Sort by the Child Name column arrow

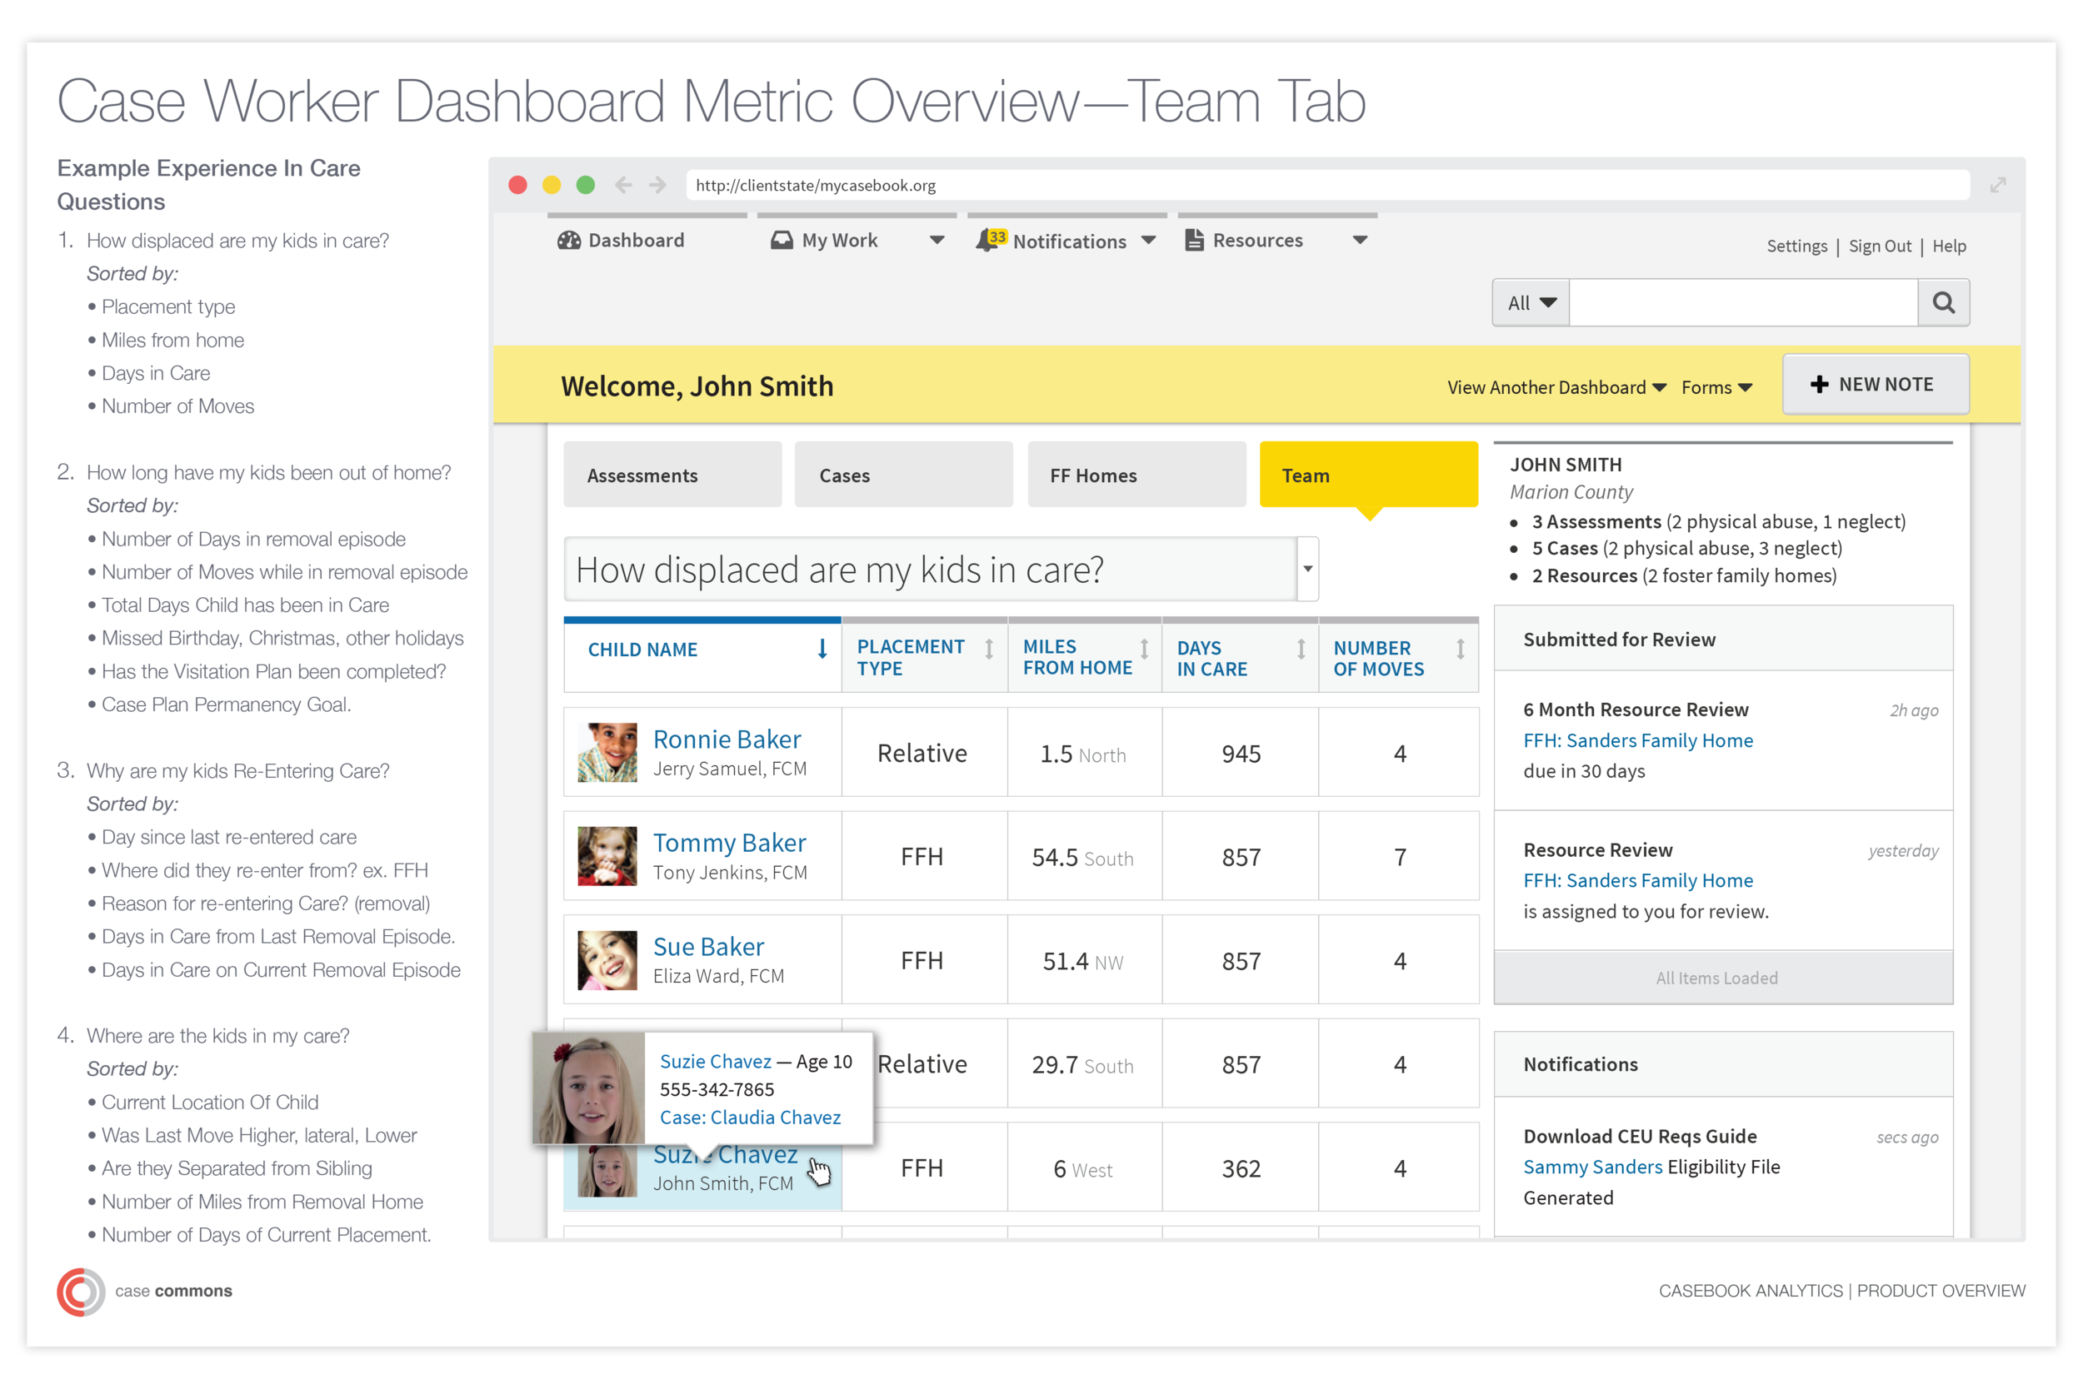822,650
